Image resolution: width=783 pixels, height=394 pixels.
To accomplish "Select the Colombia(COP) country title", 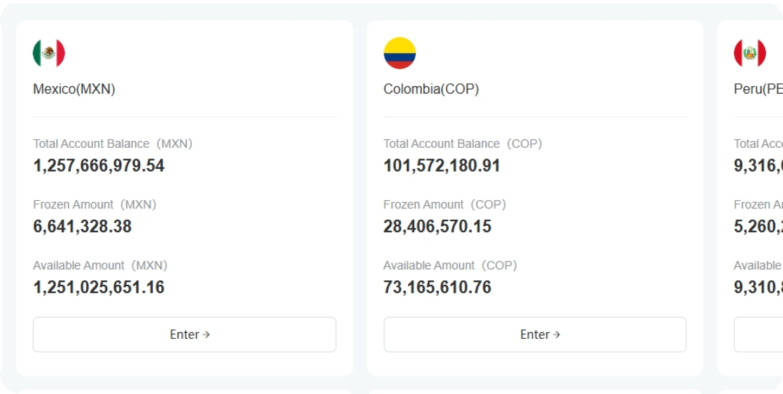I will pyautogui.click(x=431, y=89).
